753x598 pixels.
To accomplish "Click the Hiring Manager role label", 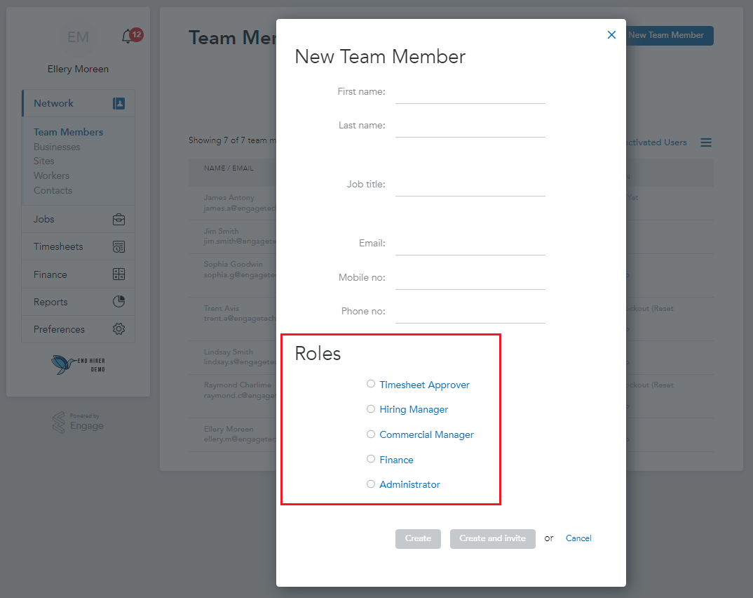I will 414,410.
